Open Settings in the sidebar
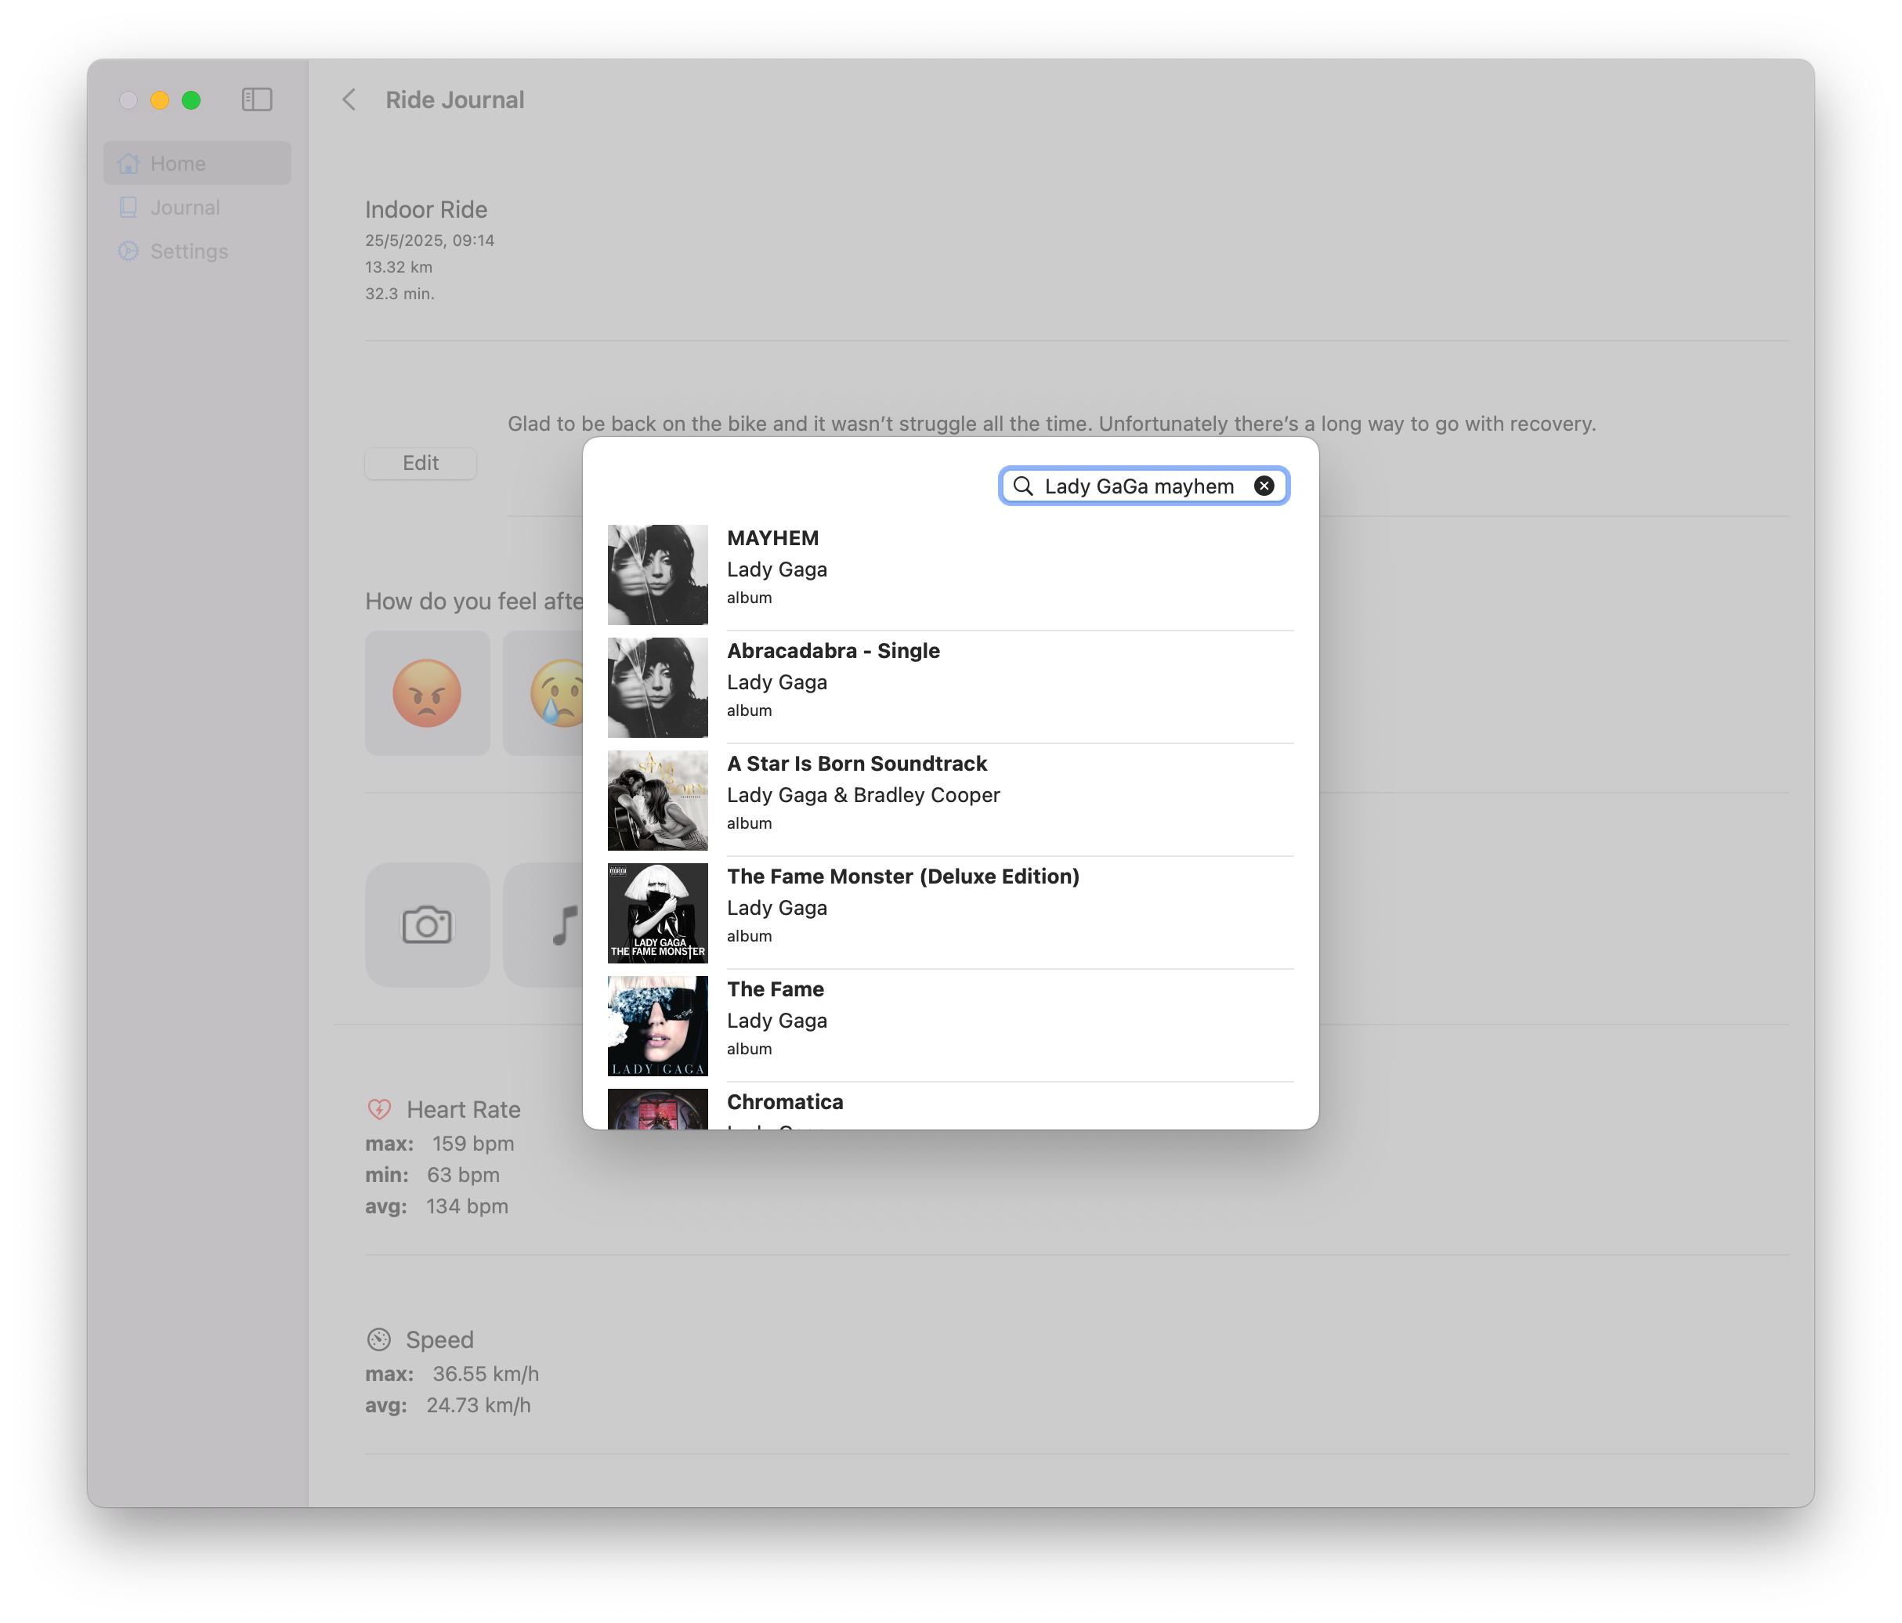 pos(197,251)
